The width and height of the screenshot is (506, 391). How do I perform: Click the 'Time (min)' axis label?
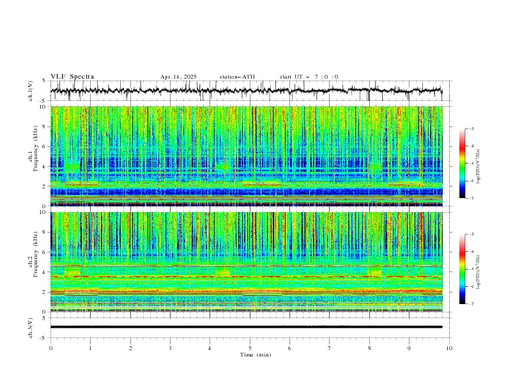[x=256, y=355]
